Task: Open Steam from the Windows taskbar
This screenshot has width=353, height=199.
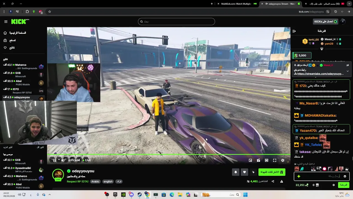Action: pyautogui.click(x=139, y=195)
